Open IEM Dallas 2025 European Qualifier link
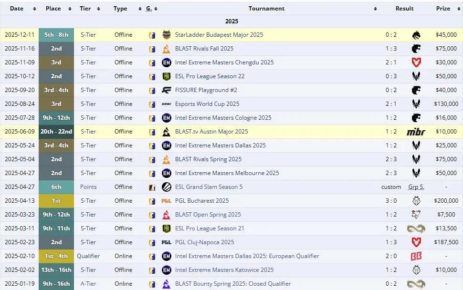Screen dimensions: 463x290 click(x=247, y=256)
